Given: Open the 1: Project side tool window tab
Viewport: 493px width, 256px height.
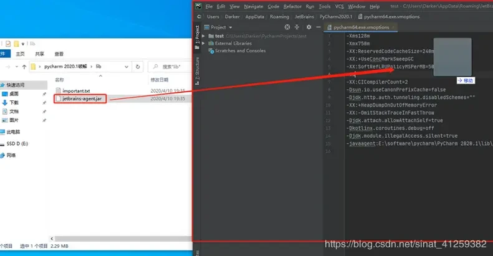Looking at the screenshot, I should [x=197, y=31].
